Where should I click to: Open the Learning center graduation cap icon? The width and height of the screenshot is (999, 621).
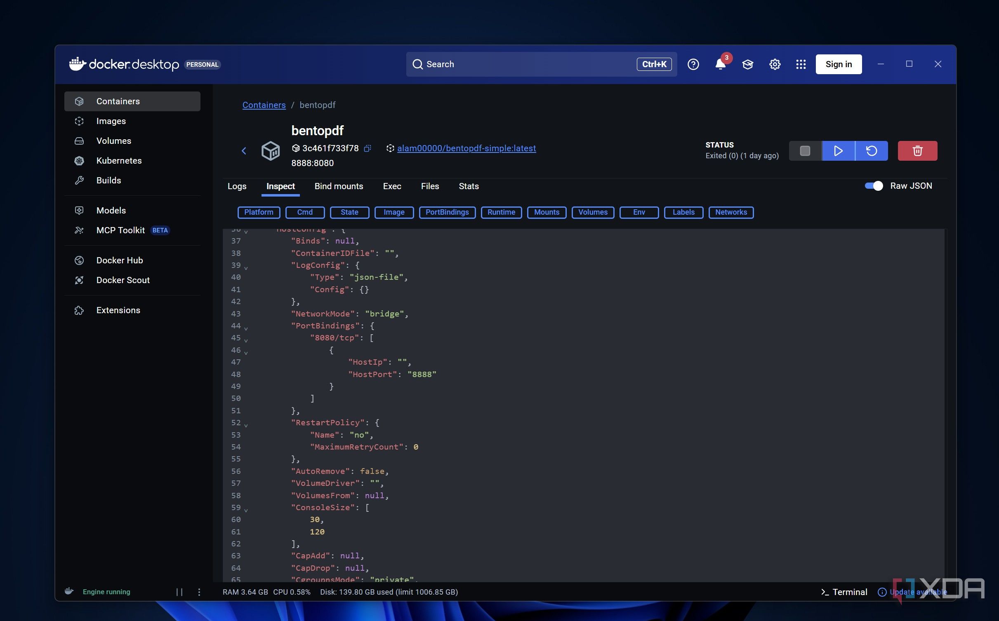747,64
